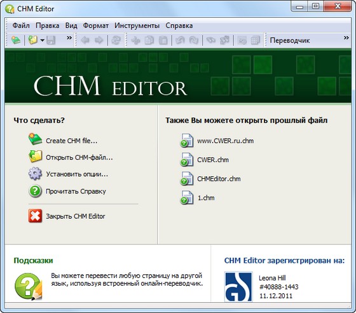The image size is (356, 313).
Task: Click the Create CHM file book icon
Action: (35, 139)
